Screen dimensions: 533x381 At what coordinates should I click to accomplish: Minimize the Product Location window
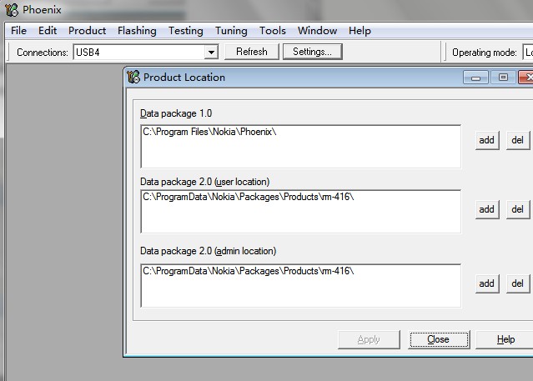click(x=475, y=78)
